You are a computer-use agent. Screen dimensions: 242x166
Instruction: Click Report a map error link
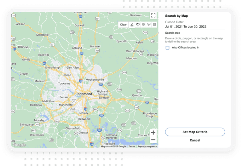(147, 146)
